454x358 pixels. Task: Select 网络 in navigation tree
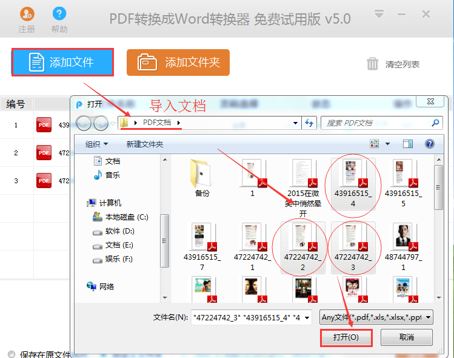[x=100, y=286]
